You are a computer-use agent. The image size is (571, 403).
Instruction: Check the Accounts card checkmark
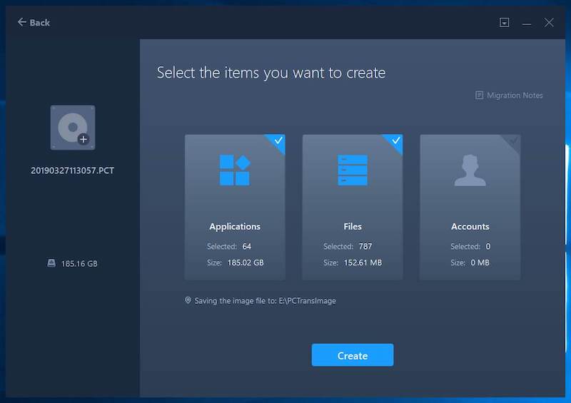tap(513, 141)
